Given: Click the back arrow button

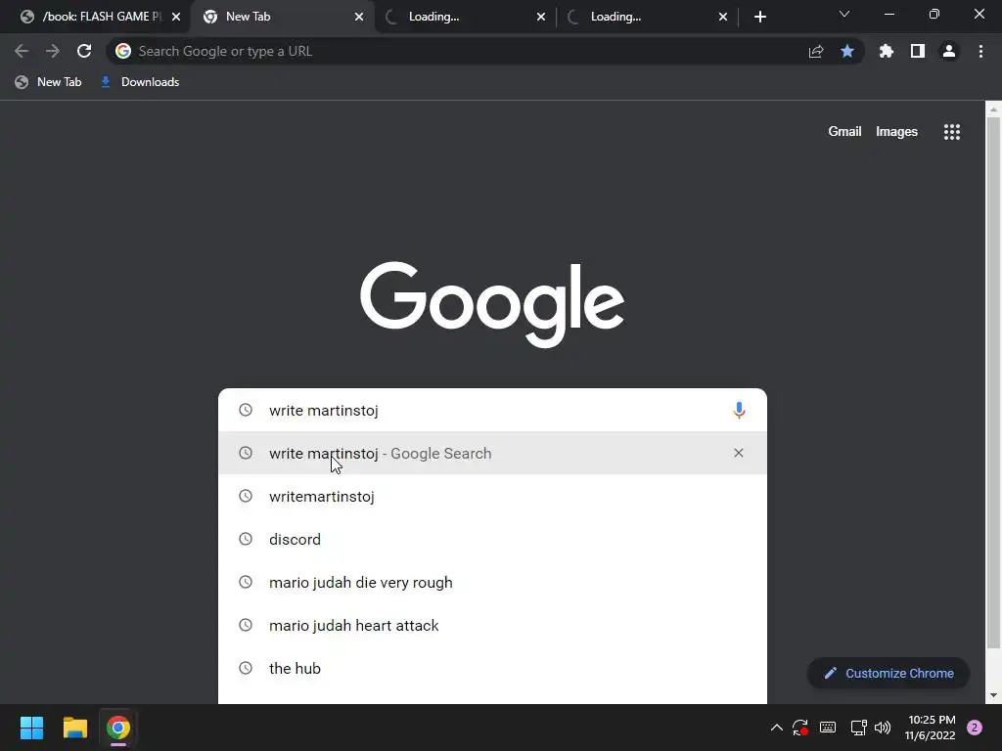Looking at the screenshot, I should click(22, 51).
